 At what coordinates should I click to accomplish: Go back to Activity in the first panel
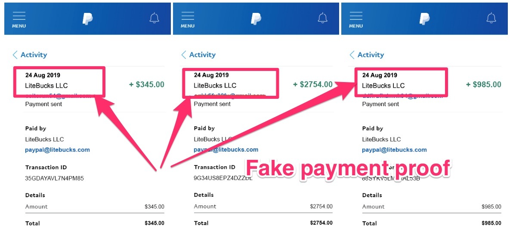click(30, 55)
